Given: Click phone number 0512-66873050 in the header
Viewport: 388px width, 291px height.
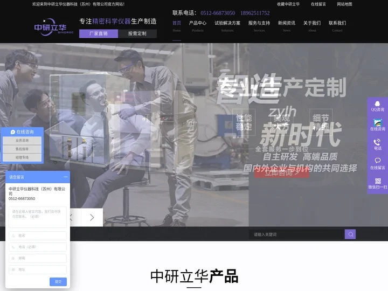Looking at the screenshot, I should 218,13.
